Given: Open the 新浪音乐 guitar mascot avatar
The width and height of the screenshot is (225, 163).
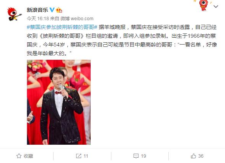Looking at the screenshot, I should click(x=15, y=14).
